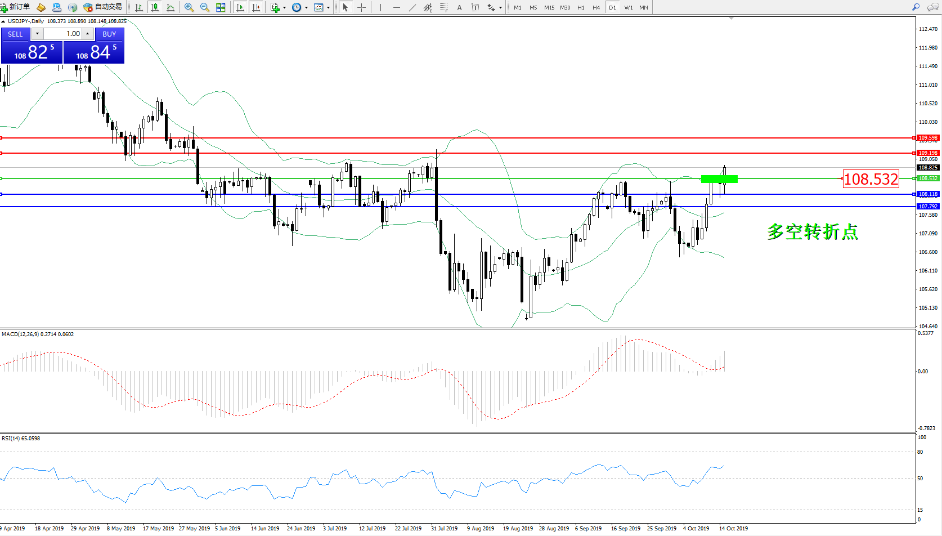942x536 pixels.
Task: Select the draw trendline tool
Action: [x=412, y=7]
